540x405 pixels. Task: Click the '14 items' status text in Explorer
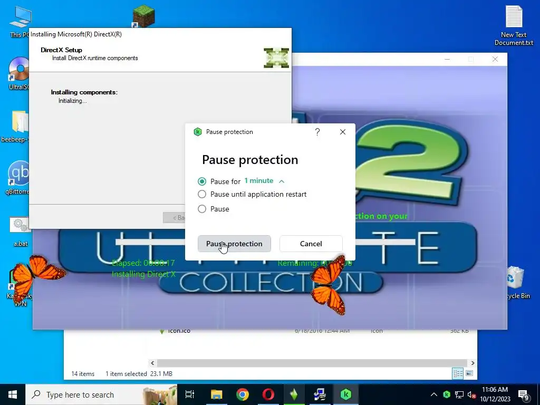tap(83, 374)
